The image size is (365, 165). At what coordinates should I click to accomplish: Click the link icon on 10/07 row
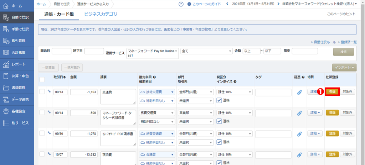[49, 154]
